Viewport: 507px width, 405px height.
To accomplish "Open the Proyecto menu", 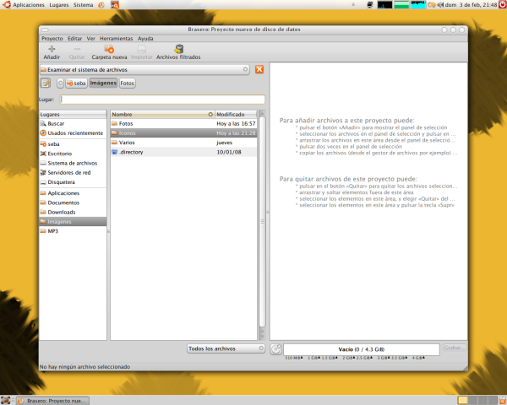I will [52, 38].
